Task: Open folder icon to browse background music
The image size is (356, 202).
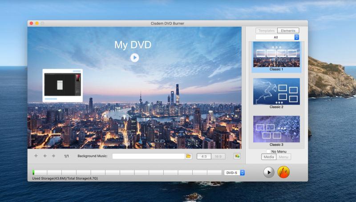Action: tap(188, 156)
